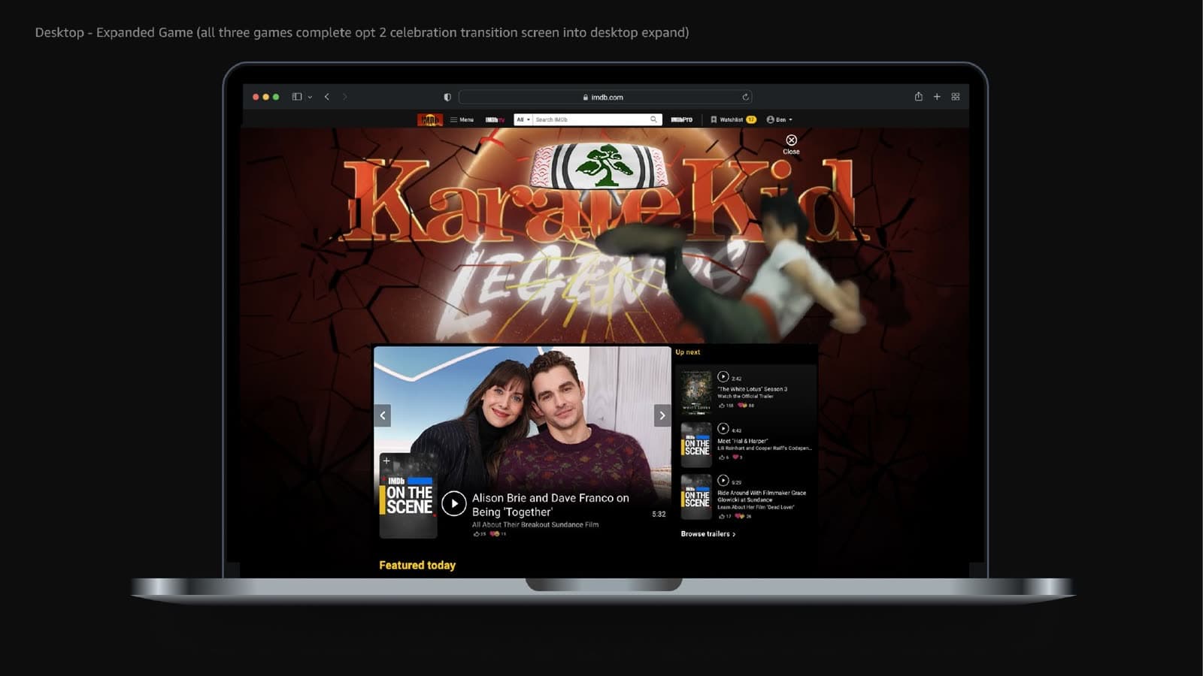Play The White Lotus Season 3 trailer
The height and width of the screenshot is (676, 1203).
pyautogui.click(x=723, y=377)
